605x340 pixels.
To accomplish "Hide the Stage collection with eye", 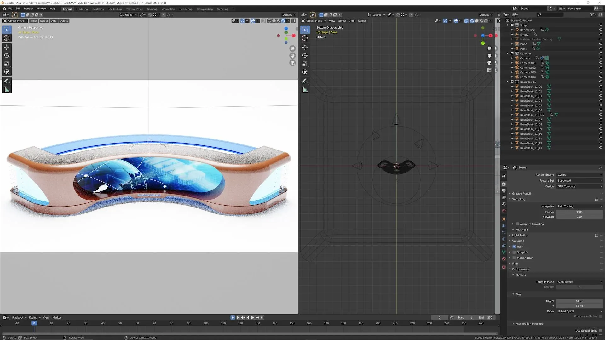I will click(601, 25).
